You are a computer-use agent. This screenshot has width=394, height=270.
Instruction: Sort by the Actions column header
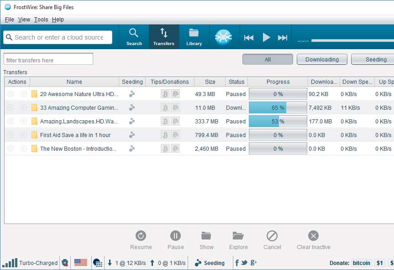tap(17, 82)
